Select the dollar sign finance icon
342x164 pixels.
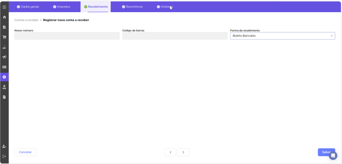[4, 77]
